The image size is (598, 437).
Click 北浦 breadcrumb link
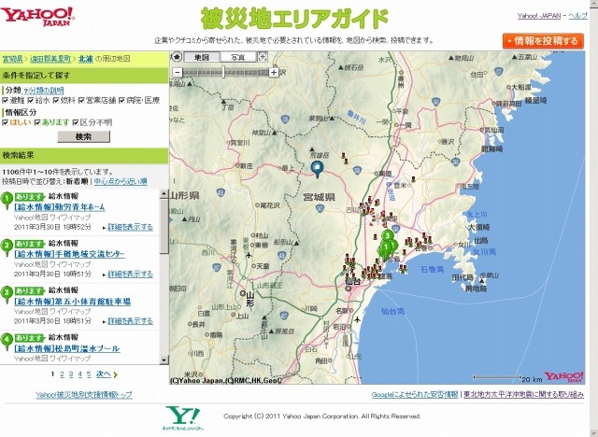[x=86, y=59]
